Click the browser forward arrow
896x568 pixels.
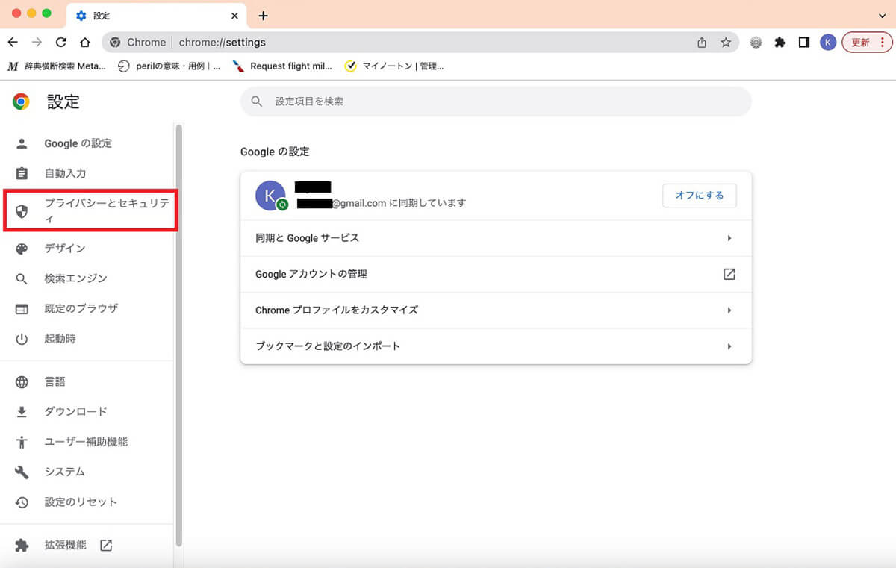[37, 43]
